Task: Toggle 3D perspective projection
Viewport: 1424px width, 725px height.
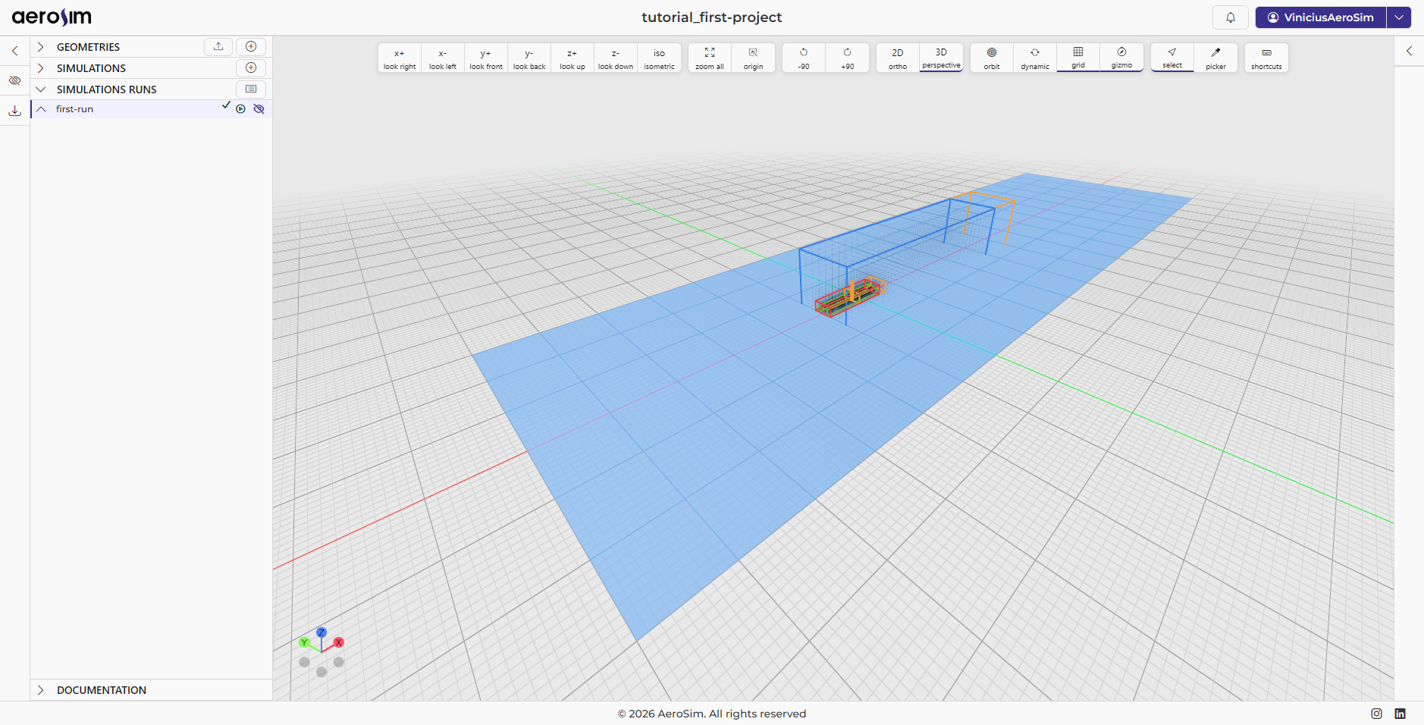Action: coord(941,58)
